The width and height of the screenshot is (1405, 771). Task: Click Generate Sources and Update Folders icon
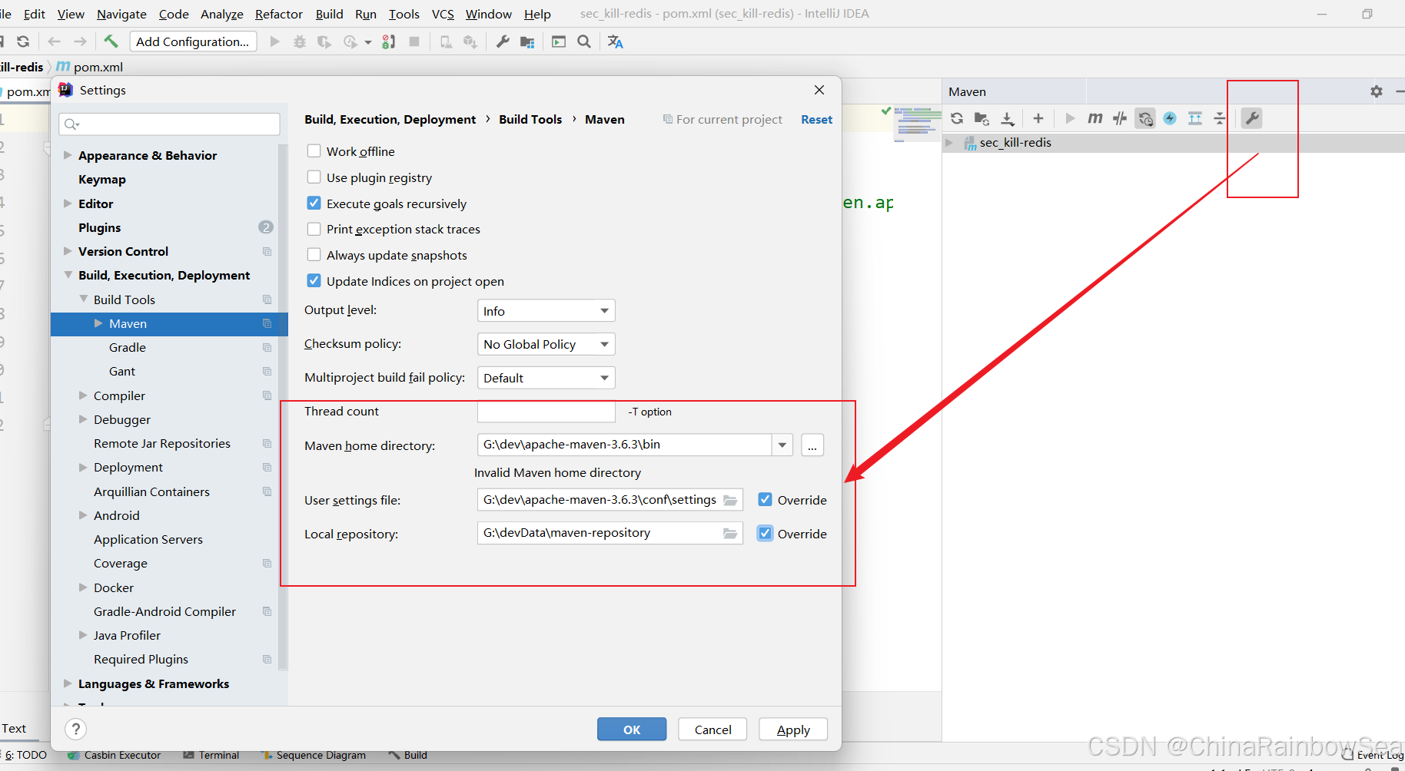(982, 118)
